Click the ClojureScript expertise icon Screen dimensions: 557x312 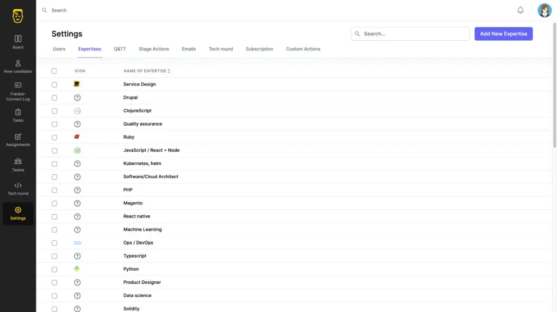coord(77,111)
